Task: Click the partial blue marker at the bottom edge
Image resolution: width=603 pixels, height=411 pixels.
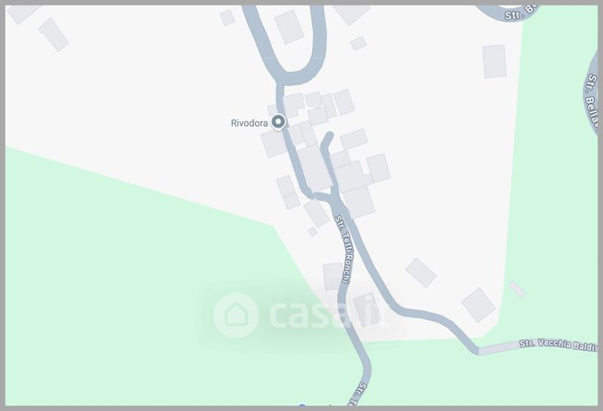Action: tap(302, 405)
